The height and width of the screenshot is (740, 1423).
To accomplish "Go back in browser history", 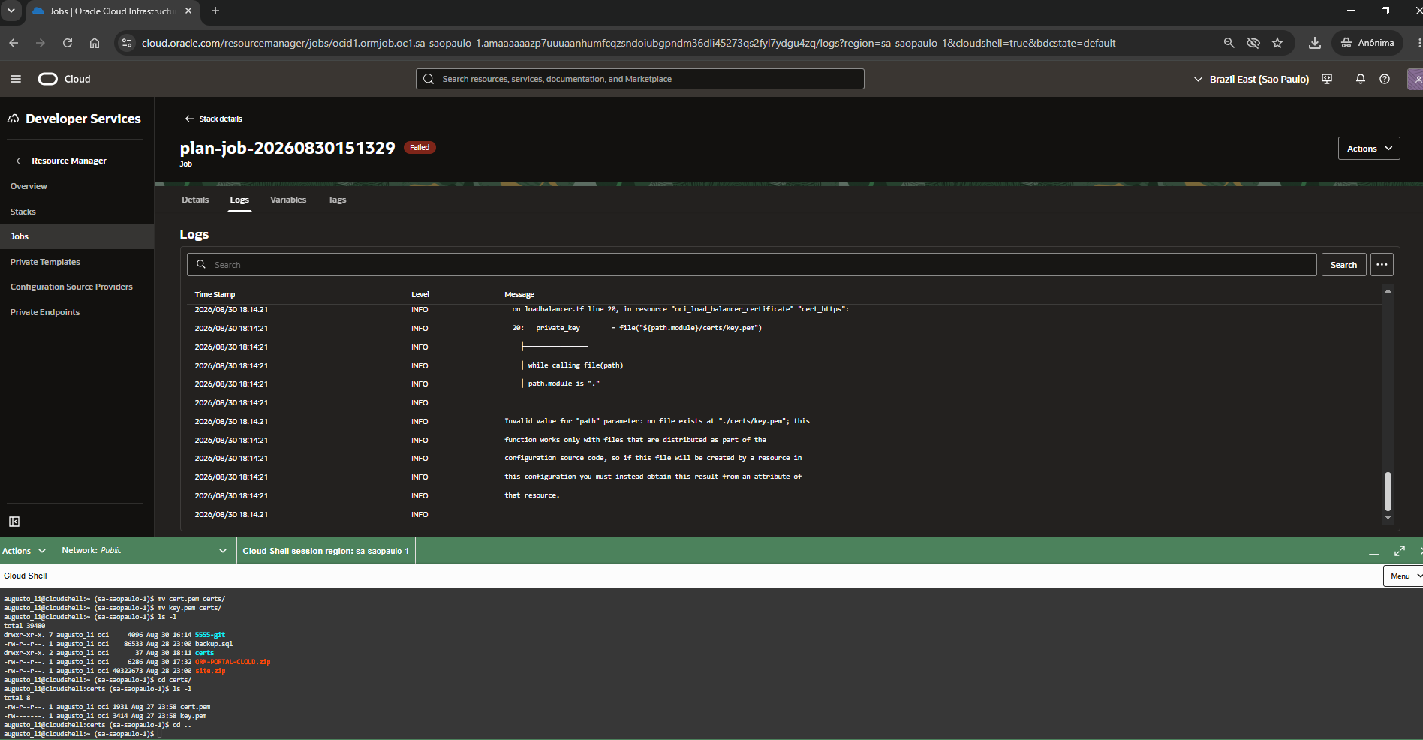I will coord(14,43).
